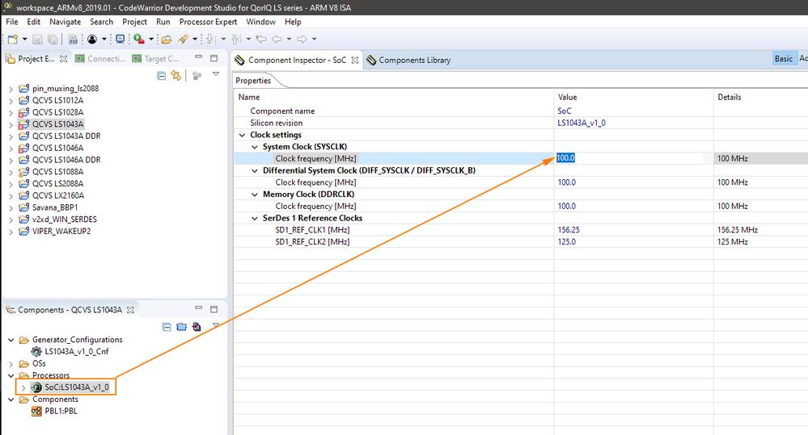Expand the QCVS LS1012A project
Viewport: 808px width, 435px height.
click(11, 100)
